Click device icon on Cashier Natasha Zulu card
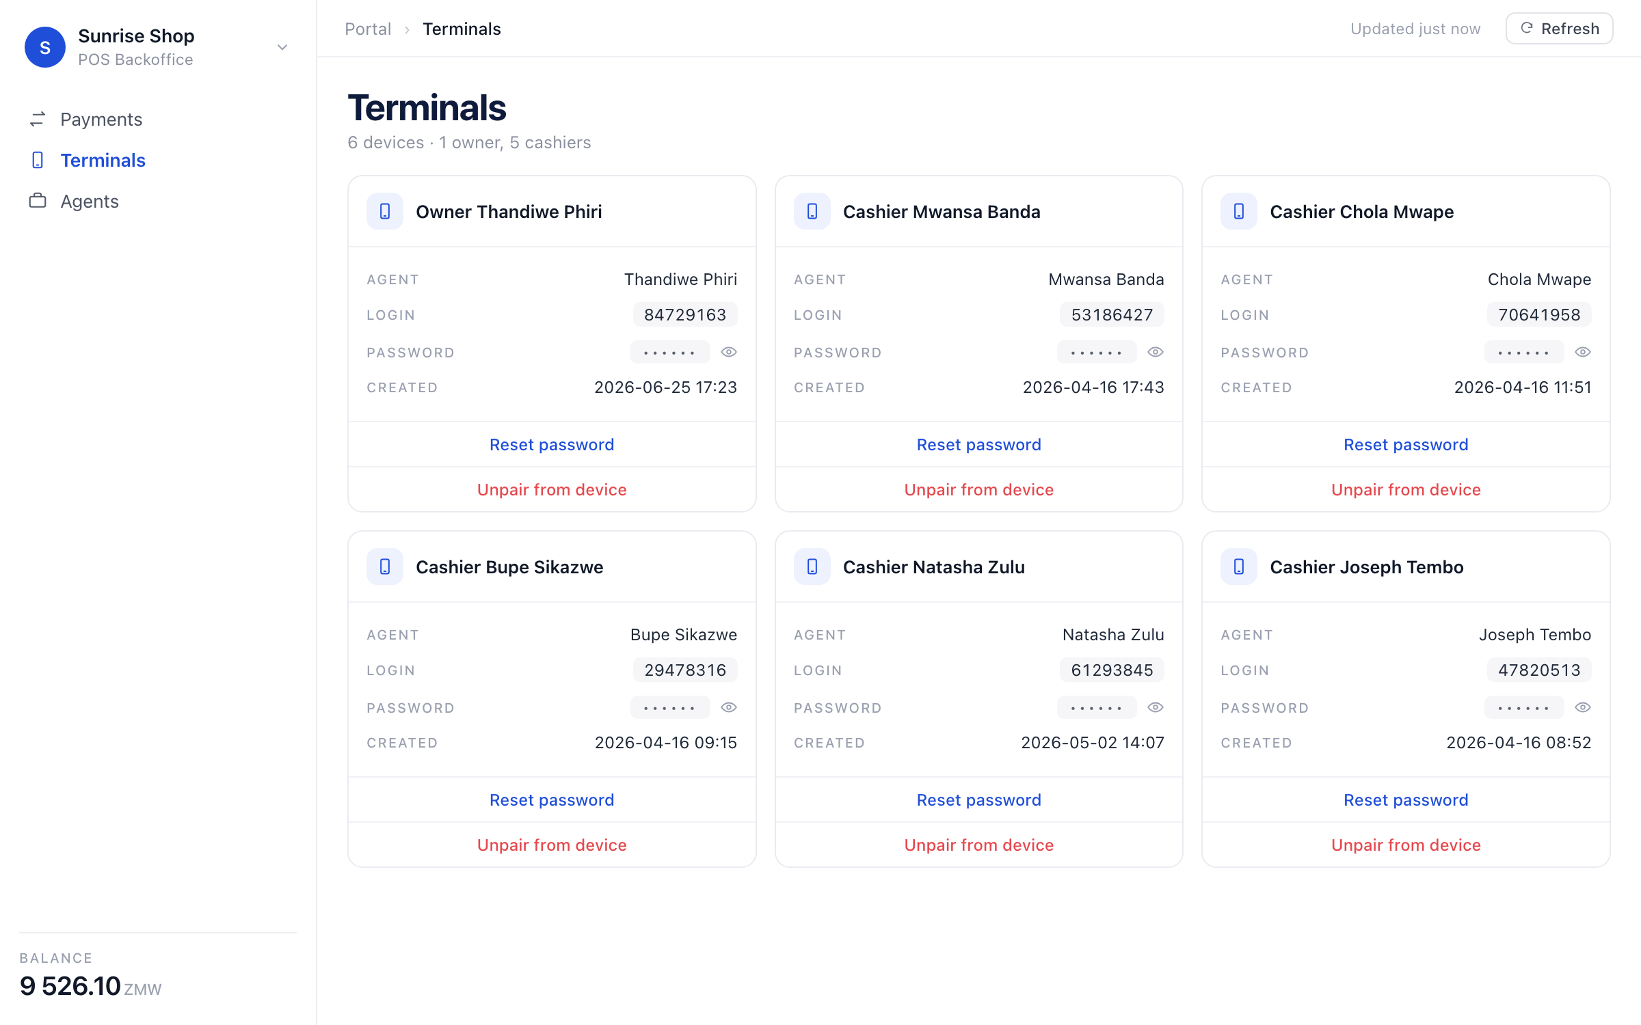Screen dimensions: 1641x1025 812,566
